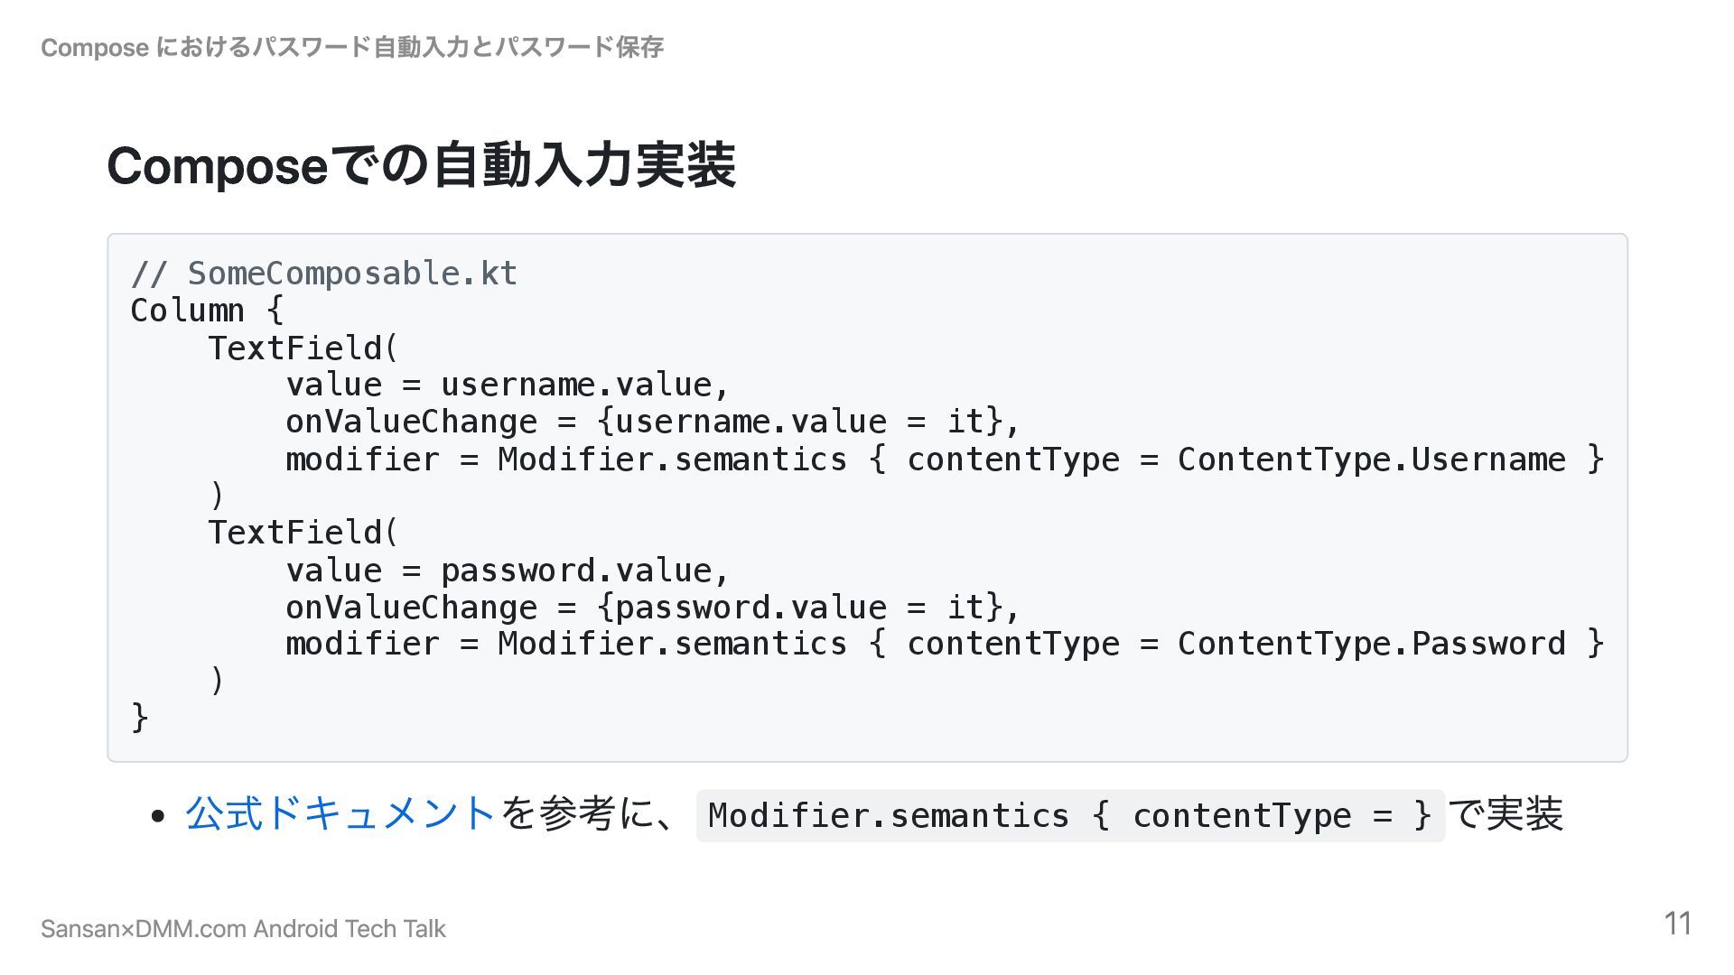
Task: Click the inline Modifier.semantics code snippet
Action: click(x=1069, y=815)
